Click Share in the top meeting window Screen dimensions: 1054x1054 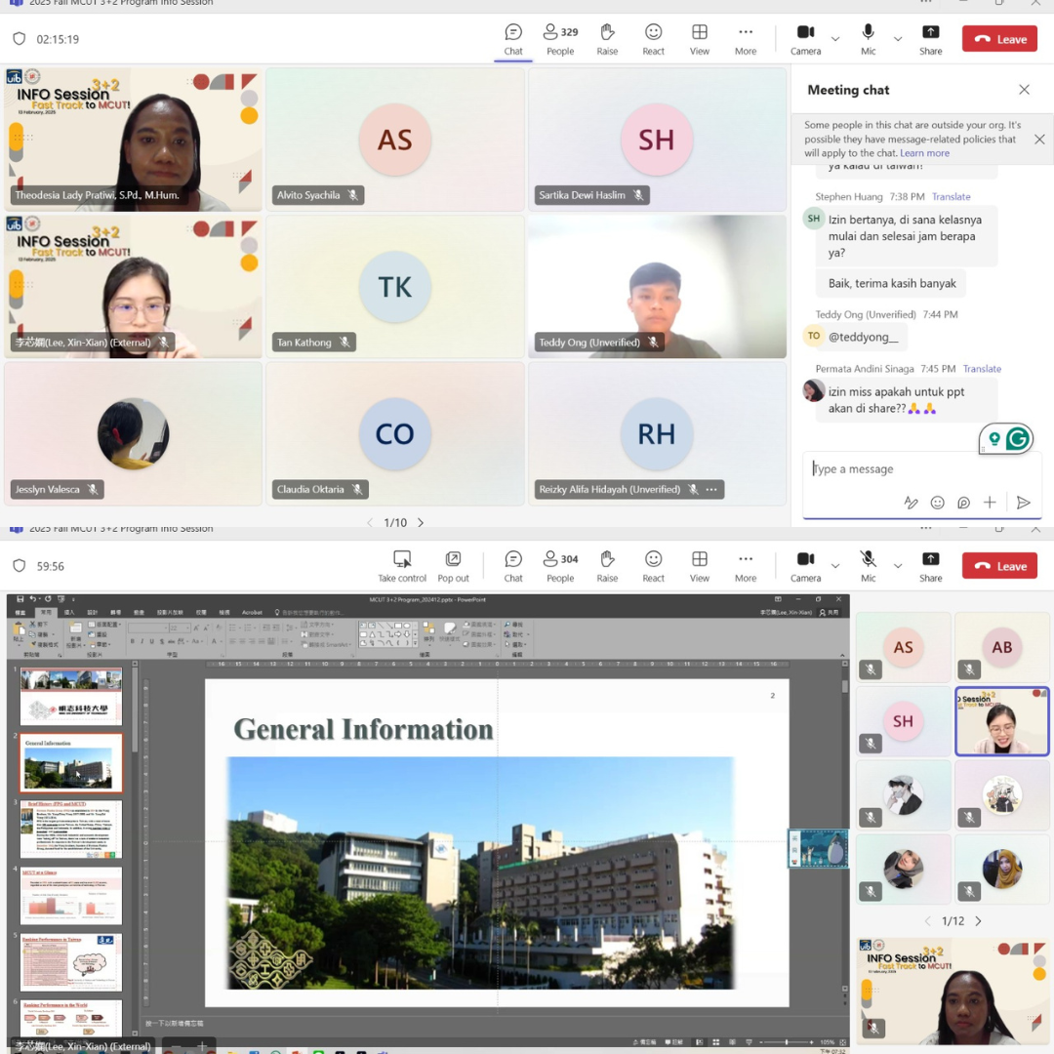(930, 40)
